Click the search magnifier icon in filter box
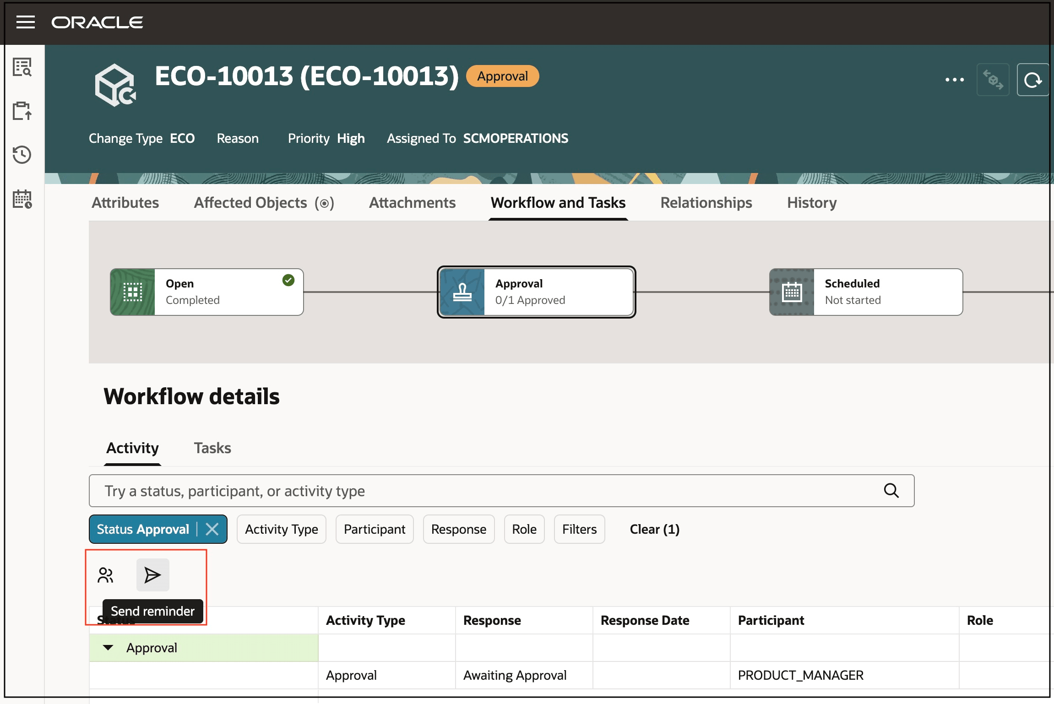The image size is (1054, 704). tap(891, 491)
